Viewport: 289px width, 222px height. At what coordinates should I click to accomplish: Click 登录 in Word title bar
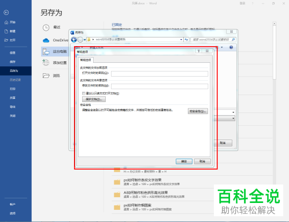click(242, 3)
